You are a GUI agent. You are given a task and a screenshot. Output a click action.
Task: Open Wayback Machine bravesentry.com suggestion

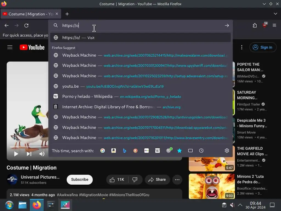(x=140, y=138)
